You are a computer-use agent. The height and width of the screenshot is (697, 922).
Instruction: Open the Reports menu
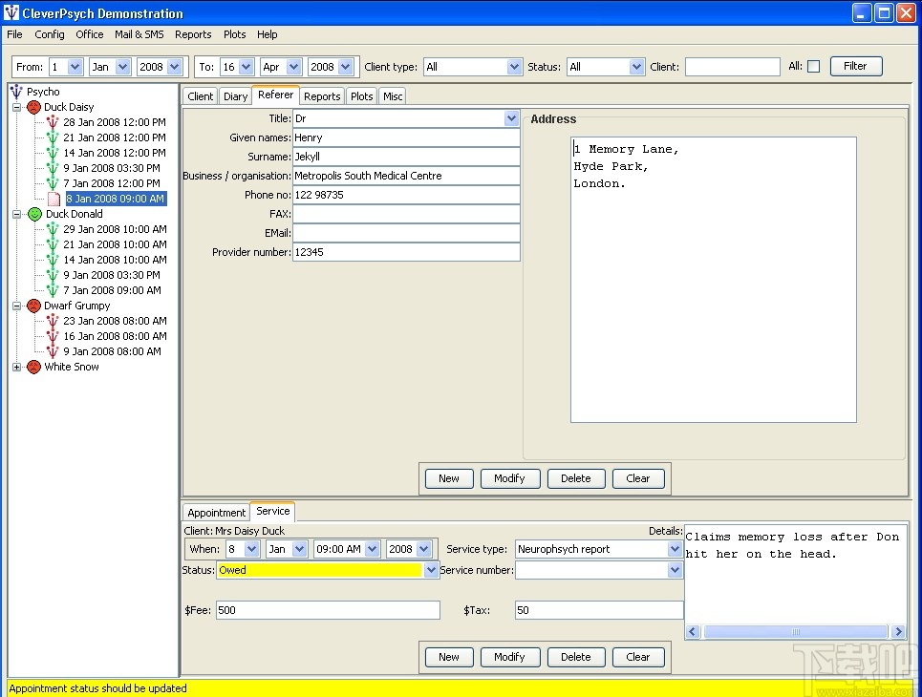[193, 34]
